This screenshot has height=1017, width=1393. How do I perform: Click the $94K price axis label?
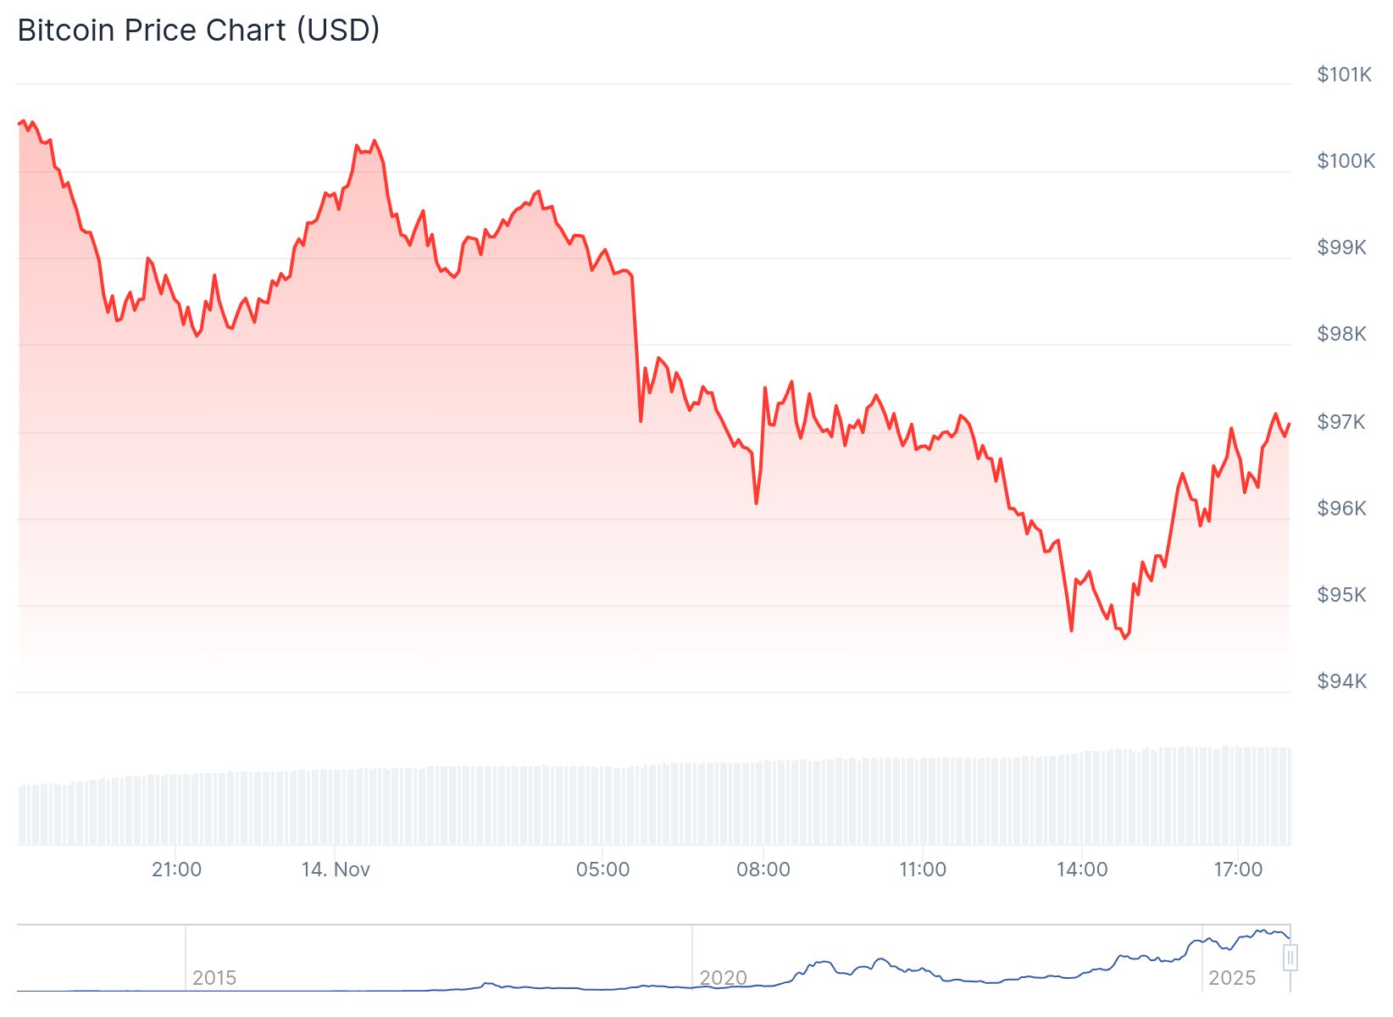[x=1341, y=681]
